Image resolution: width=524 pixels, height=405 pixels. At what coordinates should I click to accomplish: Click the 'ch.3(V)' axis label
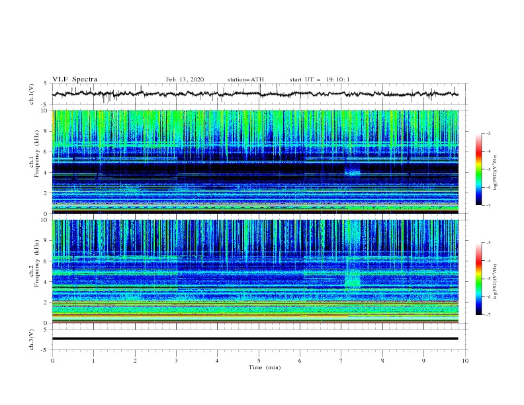pyautogui.click(x=32, y=339)
